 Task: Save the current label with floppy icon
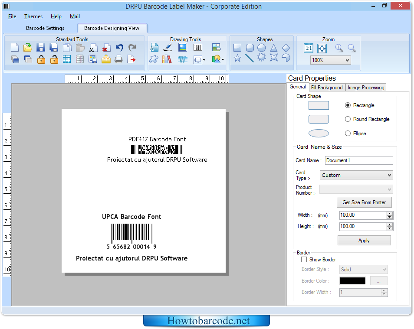[x=41, y=48]
